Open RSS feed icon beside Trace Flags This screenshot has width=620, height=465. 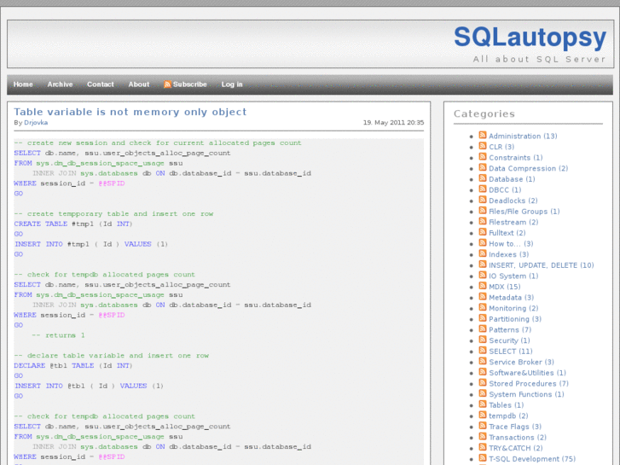coord(483,426)
